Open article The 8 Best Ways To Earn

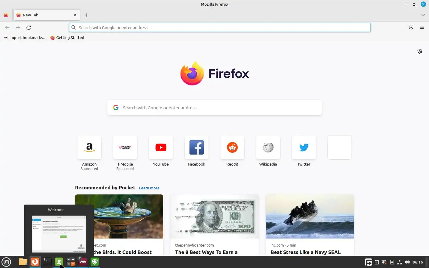[x=206, y=252]
